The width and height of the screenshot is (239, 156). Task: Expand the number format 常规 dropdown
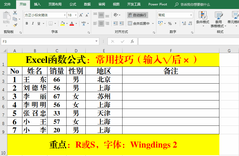[x=191, y=15]
